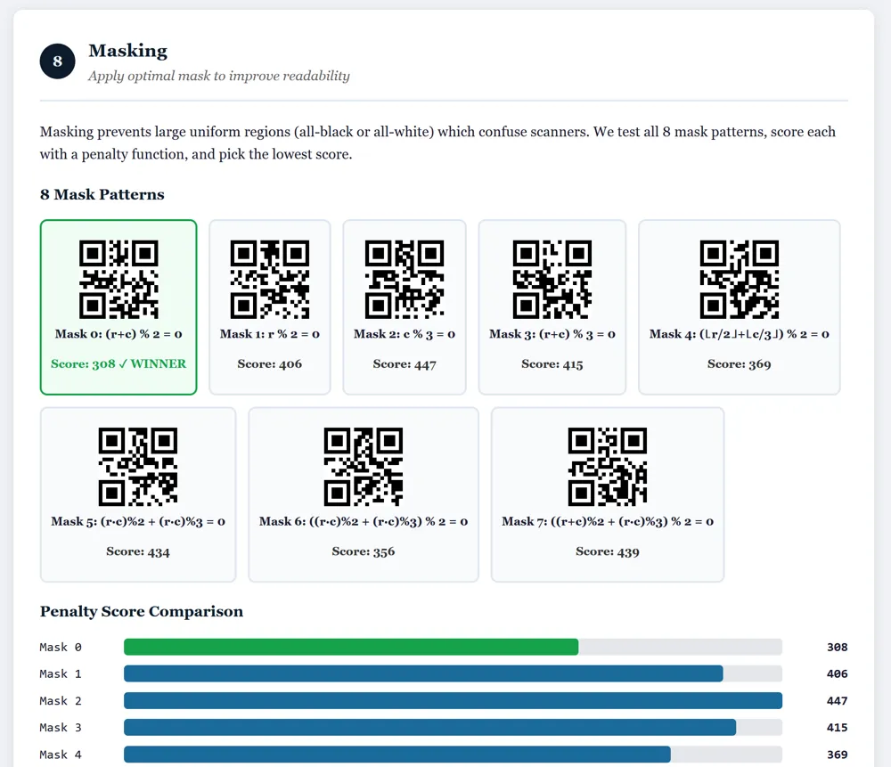Viewport: 891px width, 767px height.
Task: Click the 'Masking' section heading
Action: click(127, 51)
